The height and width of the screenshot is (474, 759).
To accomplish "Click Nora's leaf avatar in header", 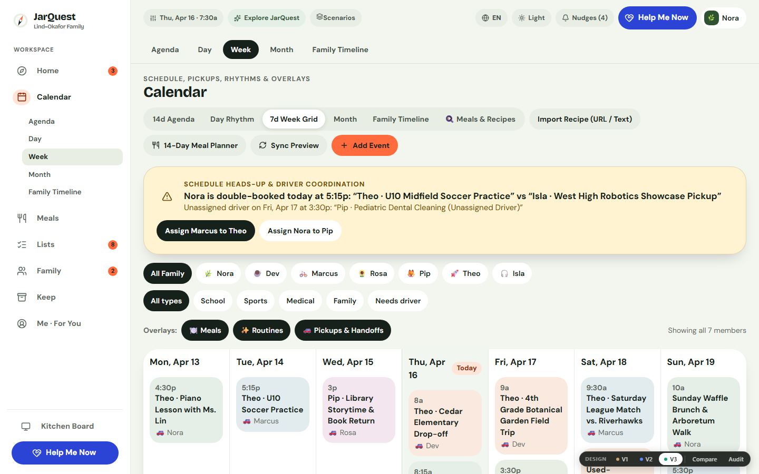I will 712,18.
